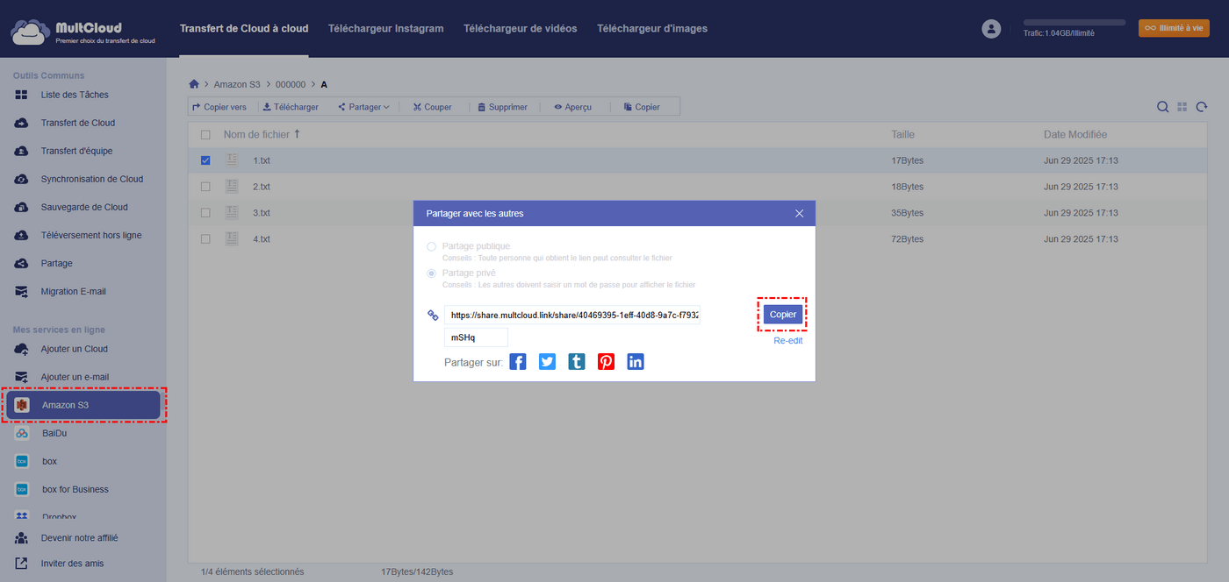This screenshot has width=1229, height=582.
Task: Uncheck the 1.txt checkbox
Action: pyautogui.click(x=205, y=160)
